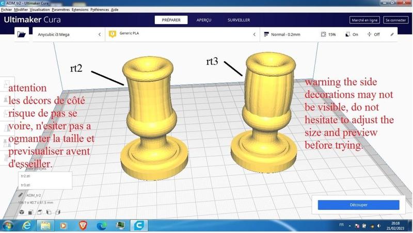The image size is (413, 233).
Task: Click the support On setting icon
Action: tap(347, 35)
